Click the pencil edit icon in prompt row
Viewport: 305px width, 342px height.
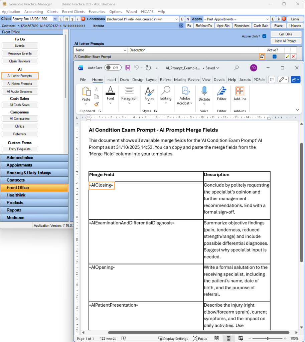(287, 57)
